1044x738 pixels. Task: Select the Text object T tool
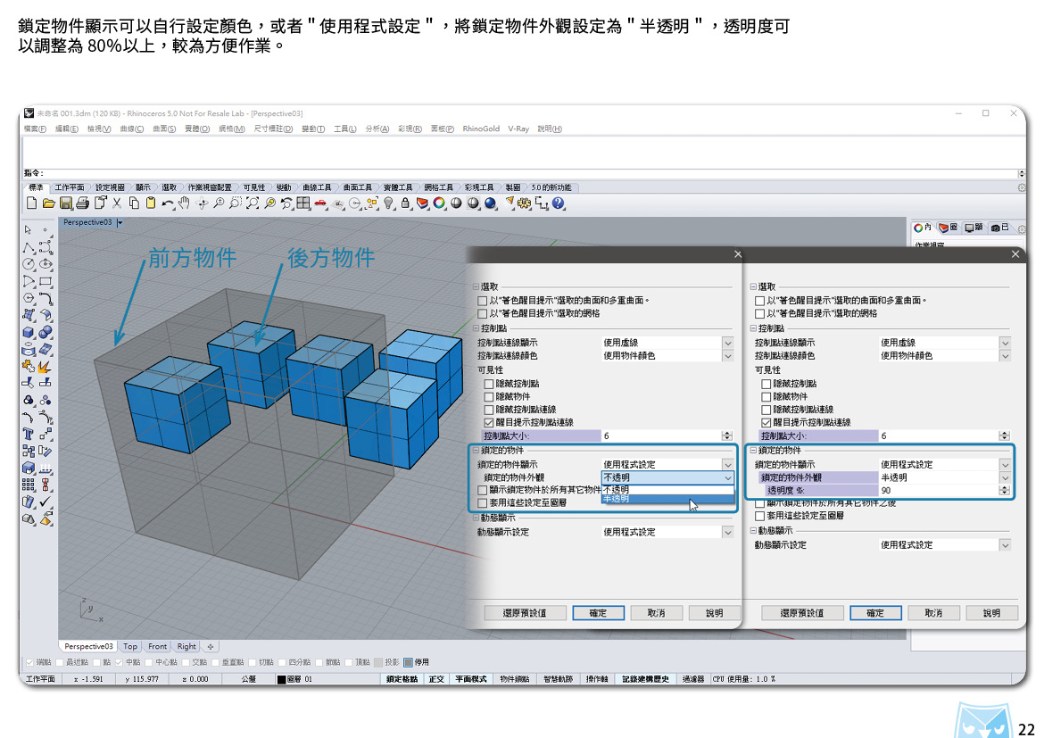coord(28,435)
